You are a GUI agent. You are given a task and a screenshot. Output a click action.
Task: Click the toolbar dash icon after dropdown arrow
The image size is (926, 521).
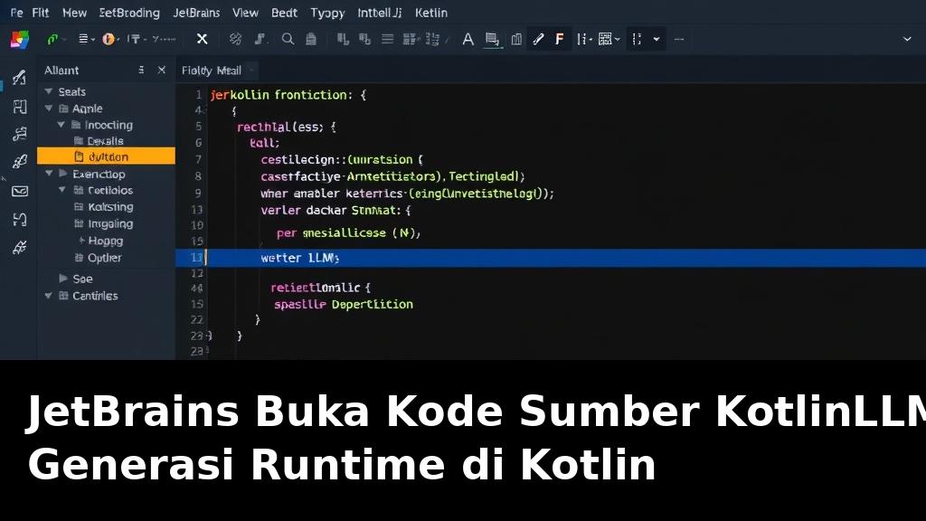coord(679,39)
